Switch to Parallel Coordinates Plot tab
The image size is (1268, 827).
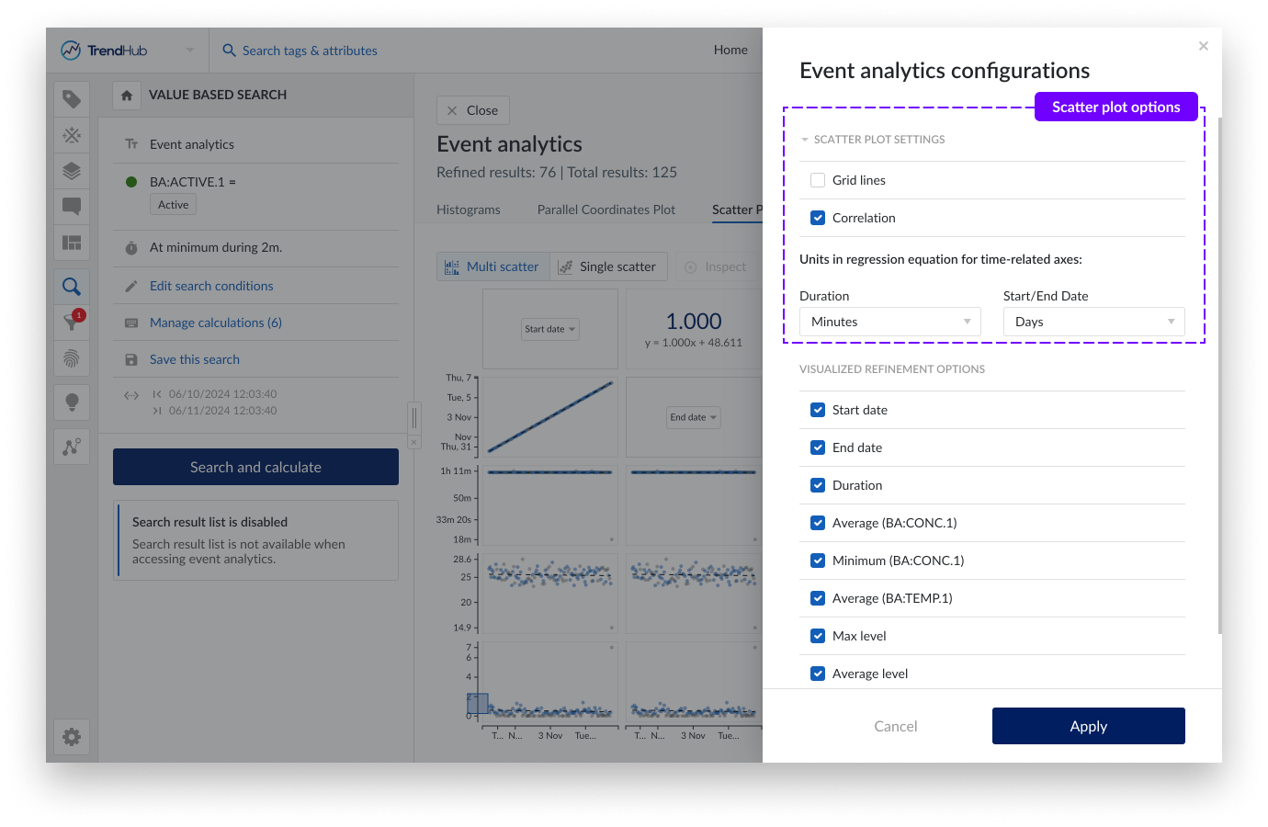click(606, 210)
